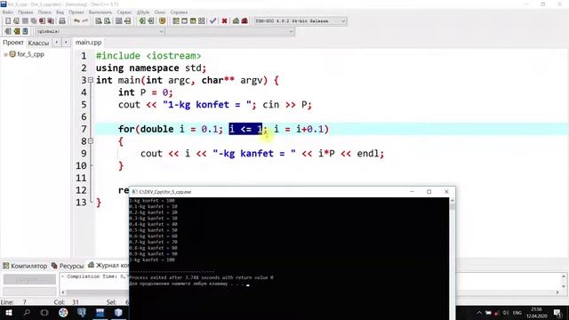The image size is (569, 320).
Task: Open Replace using the toolbar icon
Action: (x=108, y=21)
